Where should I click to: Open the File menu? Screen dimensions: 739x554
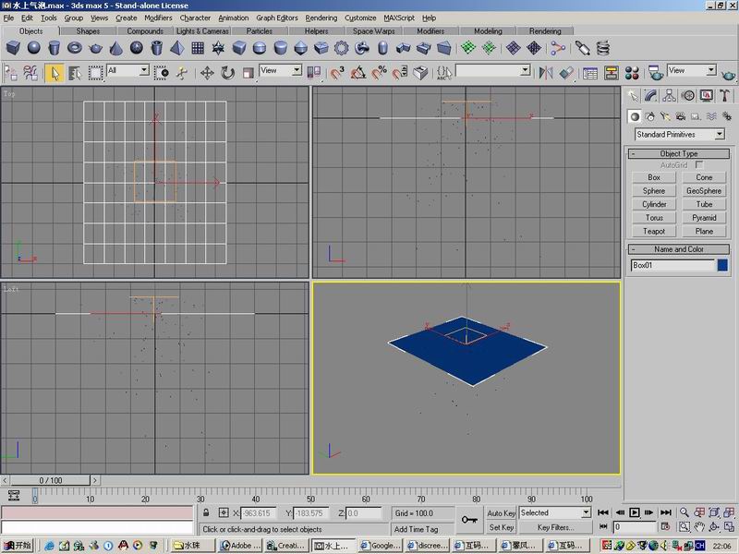(8, 18)
